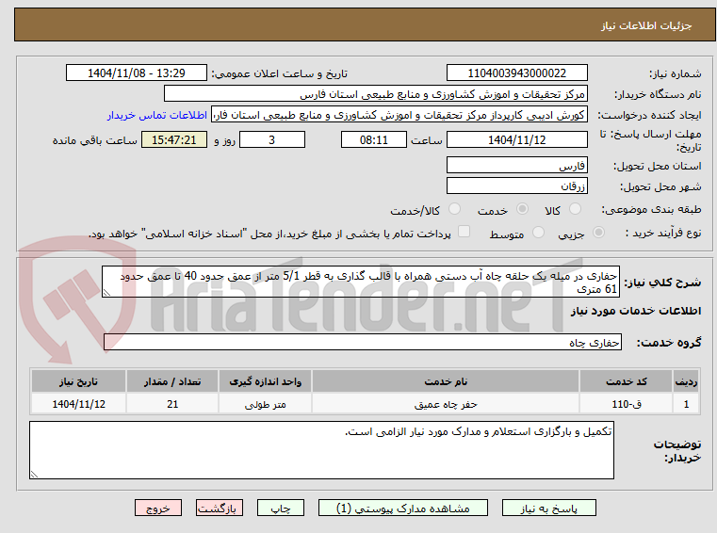Click table date cell 1404/11/12
The height and width of the screenshot is (533, 717).
coord(78,404)
